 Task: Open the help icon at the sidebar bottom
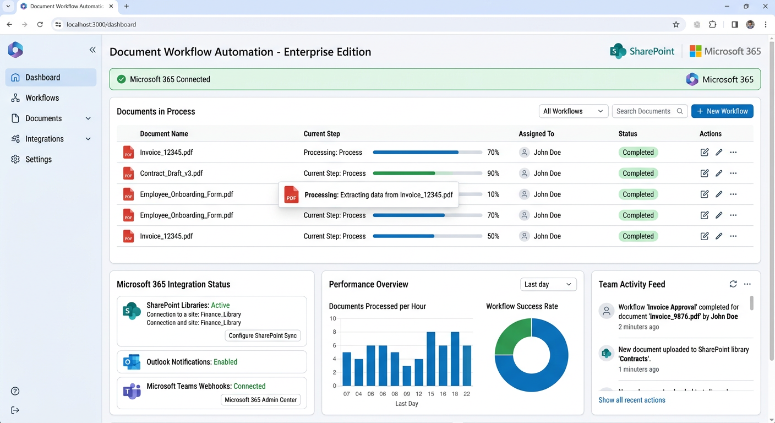click(x=15, y=391)
